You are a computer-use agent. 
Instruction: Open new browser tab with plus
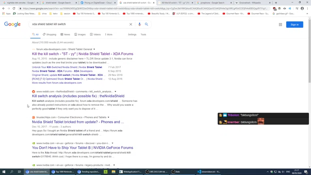[276, 3]
